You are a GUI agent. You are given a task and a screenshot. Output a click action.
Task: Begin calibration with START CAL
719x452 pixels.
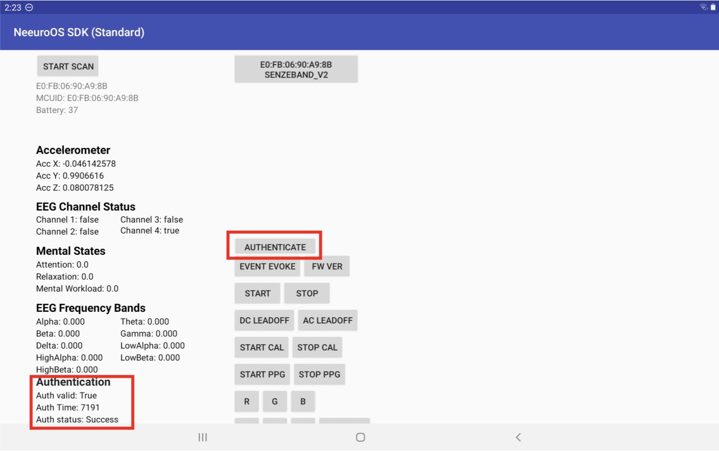pyautogui.click(x=261, y=347)
